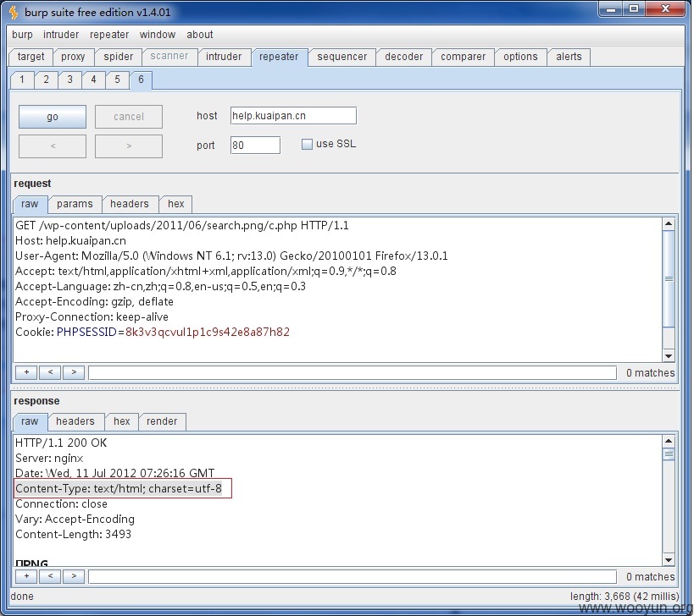Select the request raw tab
This screenshot has height=616, width=694.
[x=30, y=204]
